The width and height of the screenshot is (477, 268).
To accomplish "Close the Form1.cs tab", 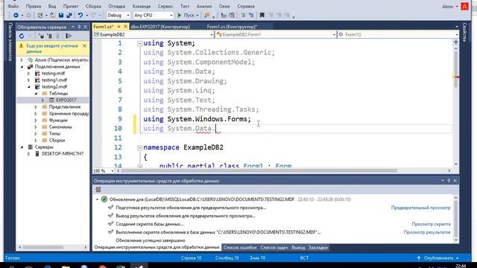I will (125, 27).
